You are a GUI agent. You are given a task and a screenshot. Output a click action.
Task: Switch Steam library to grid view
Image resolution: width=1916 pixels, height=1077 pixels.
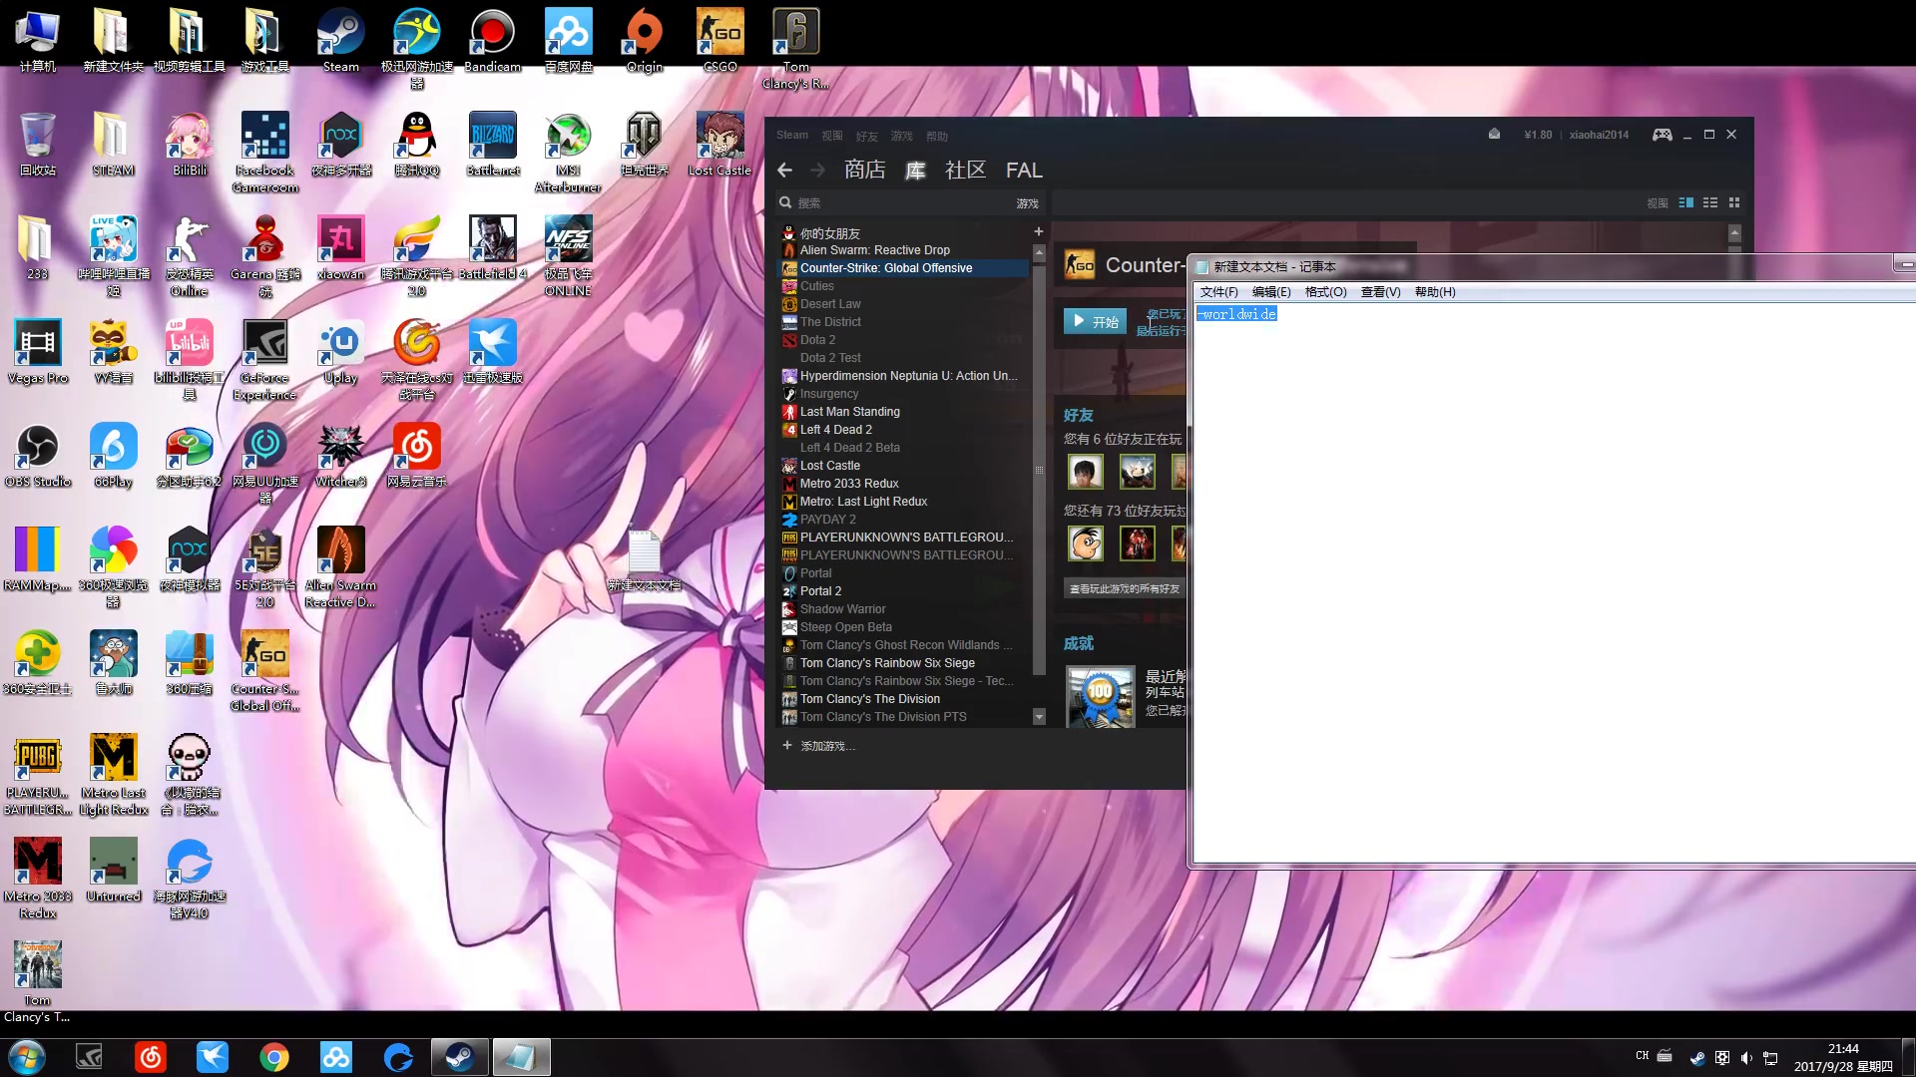point(1734,202)
